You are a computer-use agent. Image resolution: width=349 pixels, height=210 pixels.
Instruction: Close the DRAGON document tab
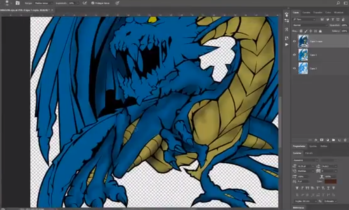coord(52,10)
